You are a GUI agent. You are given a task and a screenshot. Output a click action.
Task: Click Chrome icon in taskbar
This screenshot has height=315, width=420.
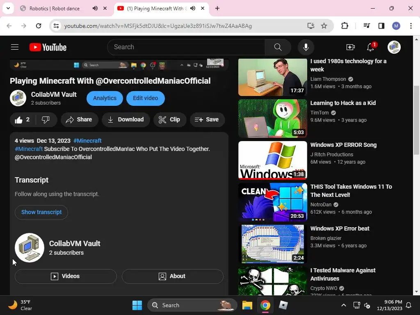click(x=265, y=305)
